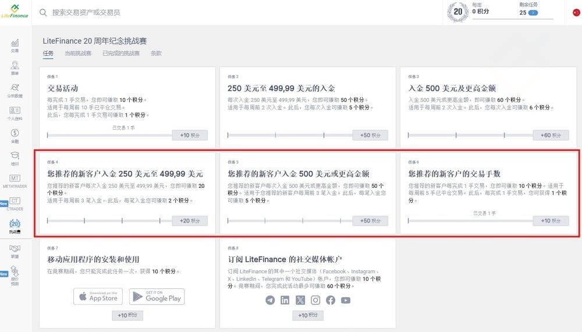This screenshot has height=332, width=582.
Task: Click task 4 referral deposit progress bar
Action: pyautogui.click(x=109, y=221)
